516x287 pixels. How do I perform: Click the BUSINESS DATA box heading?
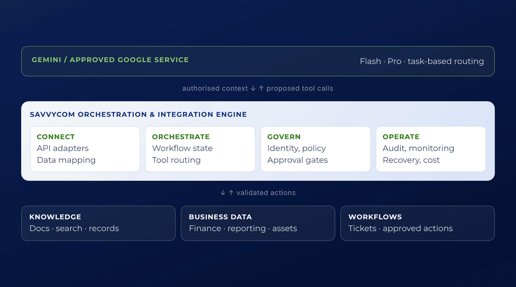[220, 217]
